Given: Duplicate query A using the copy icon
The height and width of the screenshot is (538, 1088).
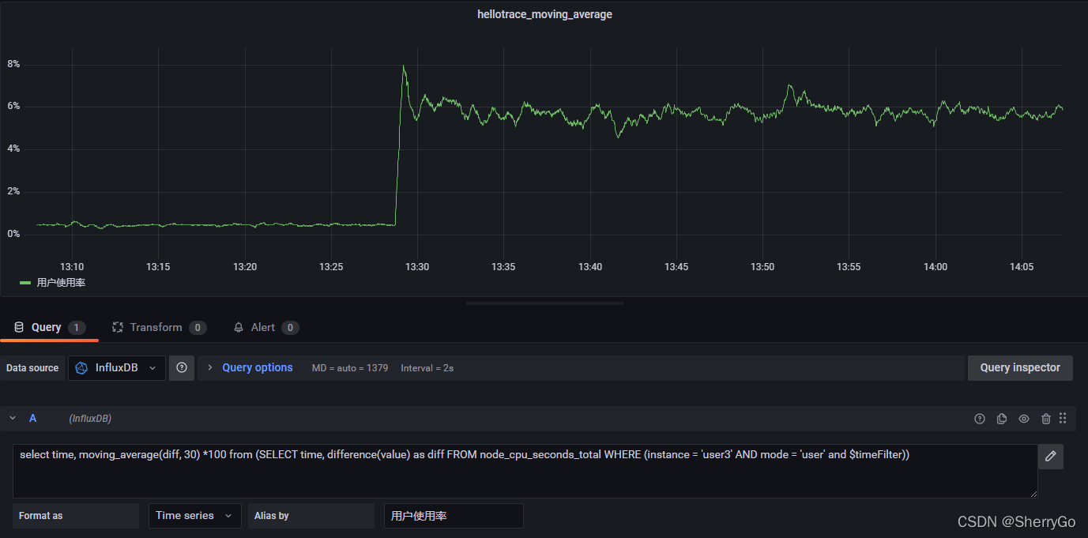Looking at the screenshot, I should coord(1002,418).
